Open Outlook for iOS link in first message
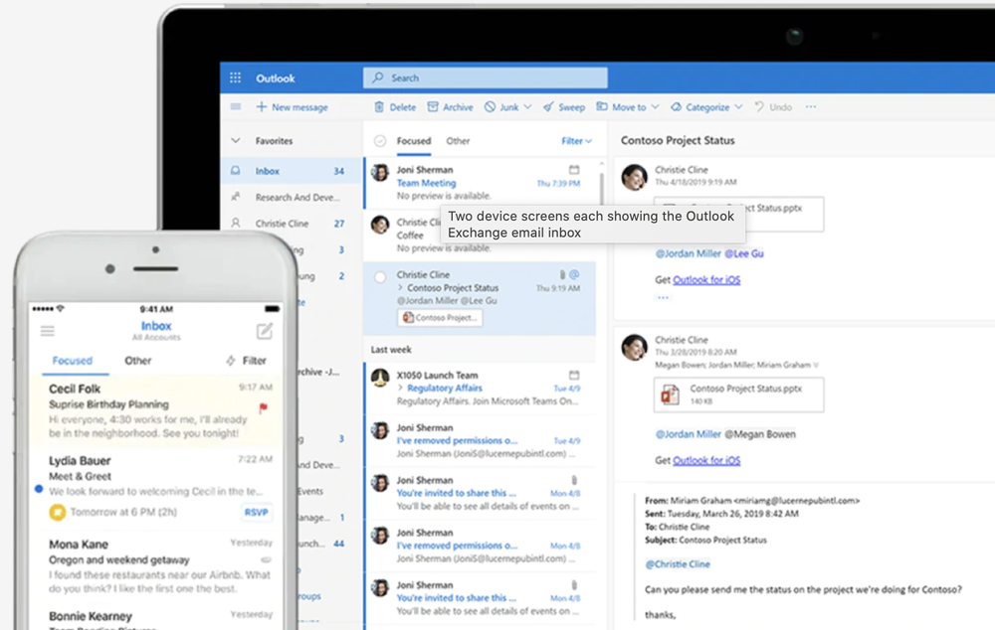Image resolution: width=995 pixels, height=630 pixels. (x=706, y=279)
